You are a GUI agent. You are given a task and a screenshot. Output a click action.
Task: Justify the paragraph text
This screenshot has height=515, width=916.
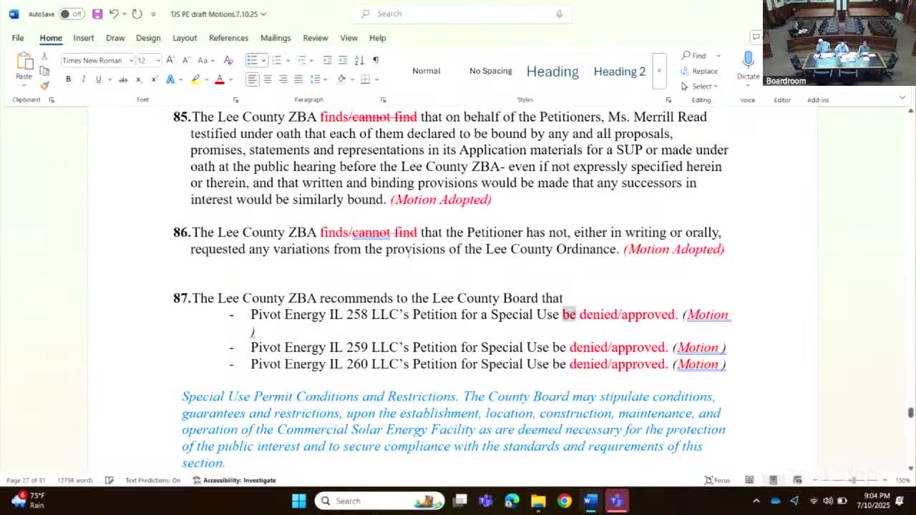(298, 79)
